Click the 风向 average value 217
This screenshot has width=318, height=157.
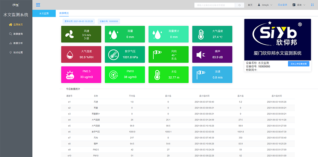(132, 138)
